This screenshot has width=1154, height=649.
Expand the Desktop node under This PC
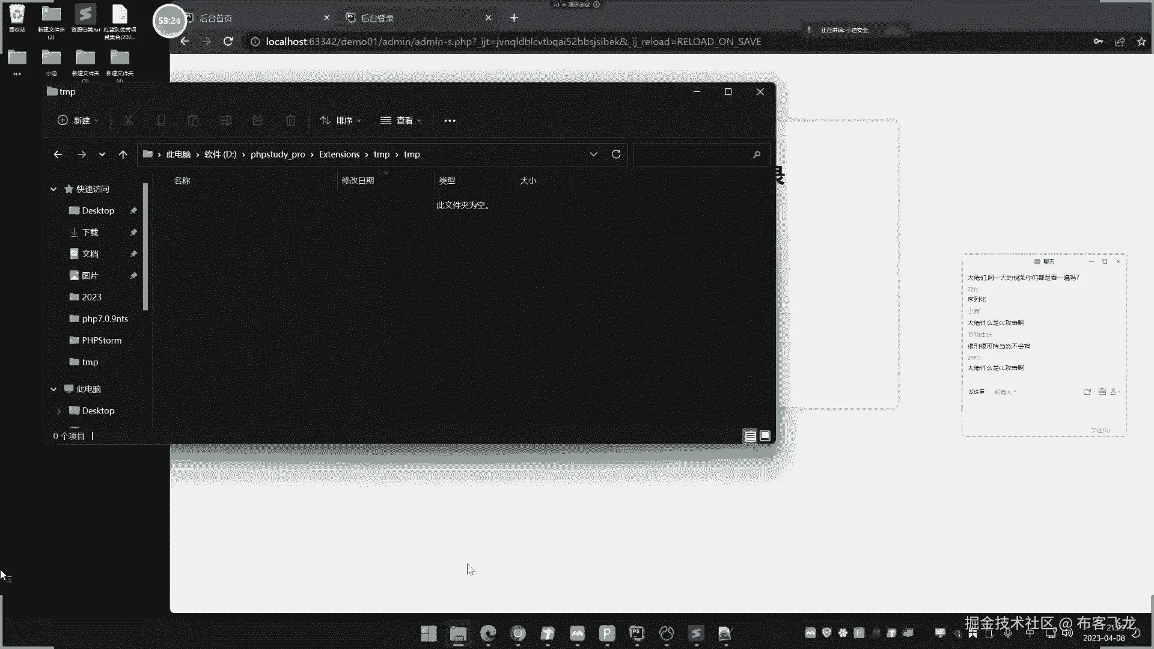pyautogui.click(x=59, y=411)
